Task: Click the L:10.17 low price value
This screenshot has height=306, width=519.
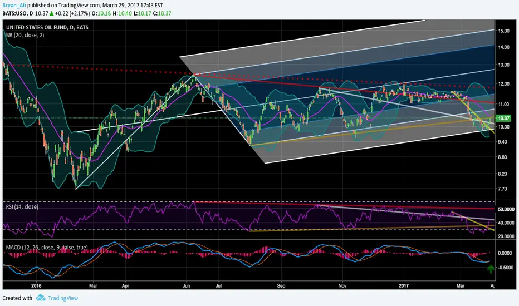Action: click(143, 13)
